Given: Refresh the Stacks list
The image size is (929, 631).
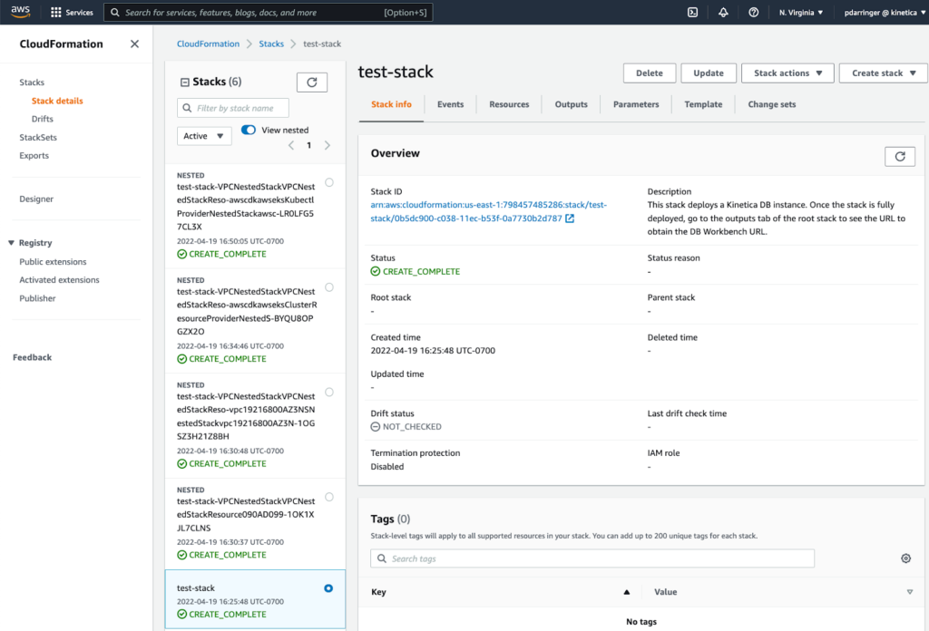Looking at the screenshot, I should 312,82.
